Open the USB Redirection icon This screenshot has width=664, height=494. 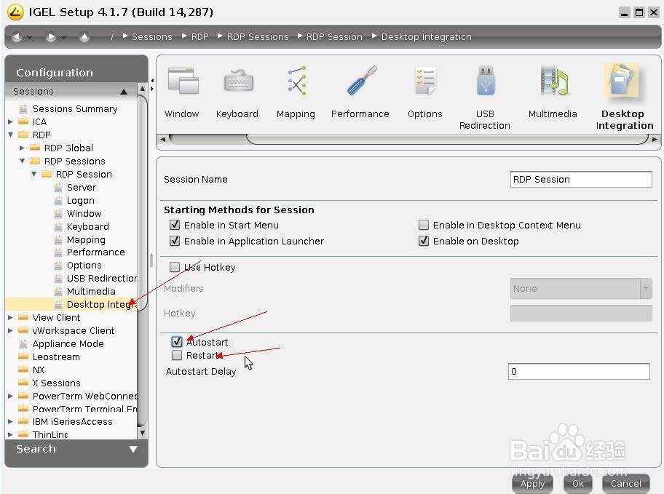(x=486, y=81)
